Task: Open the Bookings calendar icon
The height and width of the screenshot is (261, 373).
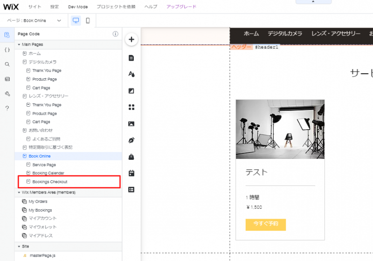Action: 131,173
